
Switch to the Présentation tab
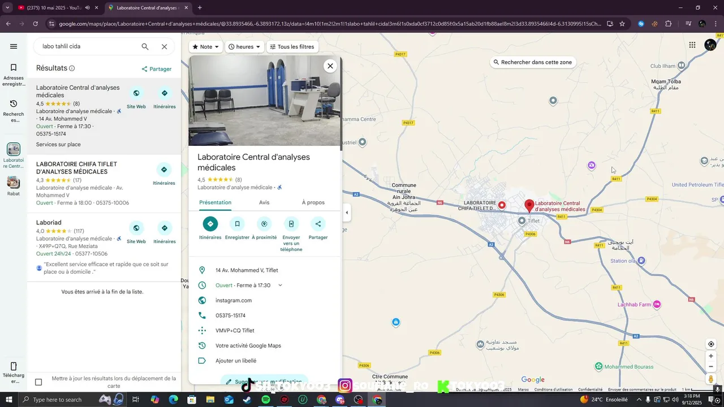[x=215, y=202]
